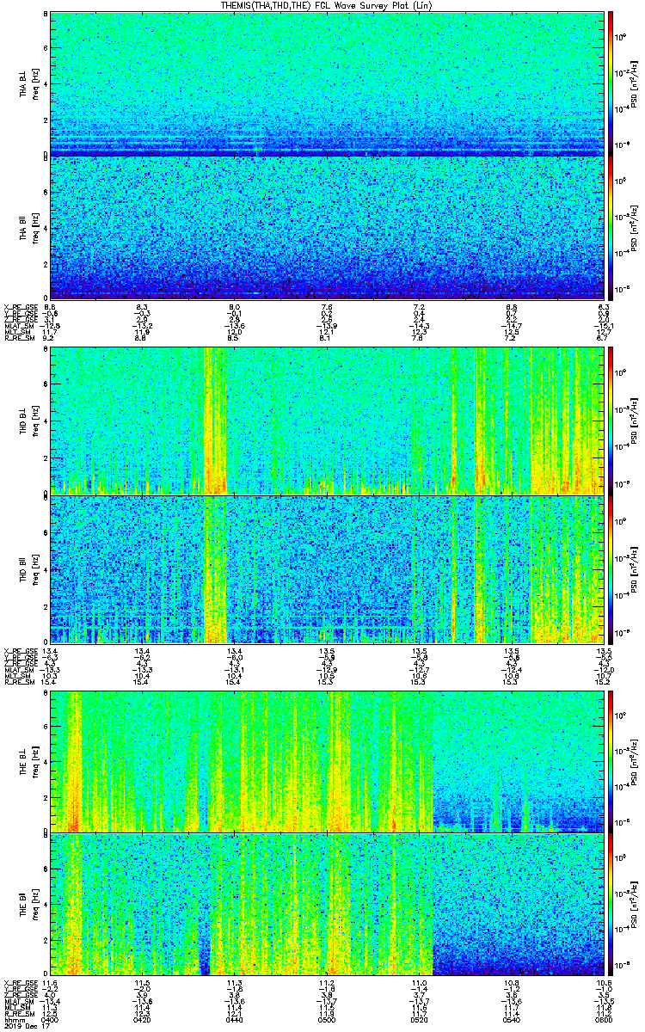This screenshot has width=645, height=1032.
Task: Click the THA B-parallel PSD color bar
Action: (611, 226)
